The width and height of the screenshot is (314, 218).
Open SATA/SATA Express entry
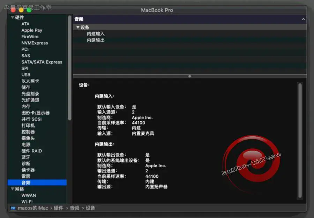(42, 62)
